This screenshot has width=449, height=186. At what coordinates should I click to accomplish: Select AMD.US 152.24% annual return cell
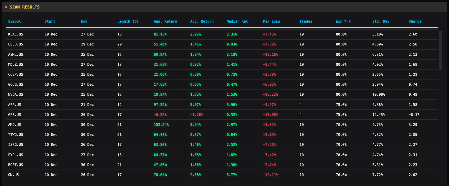[161, 125]
